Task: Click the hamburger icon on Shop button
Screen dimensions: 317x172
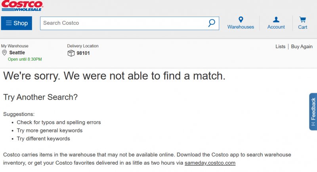Action: pyautogui.click(x=8, y=23)
